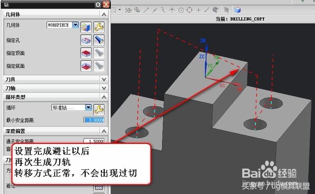This screenshot has width=315, height=194.
Task: Enable control point snap icon
Action: (x=163, y=10)
